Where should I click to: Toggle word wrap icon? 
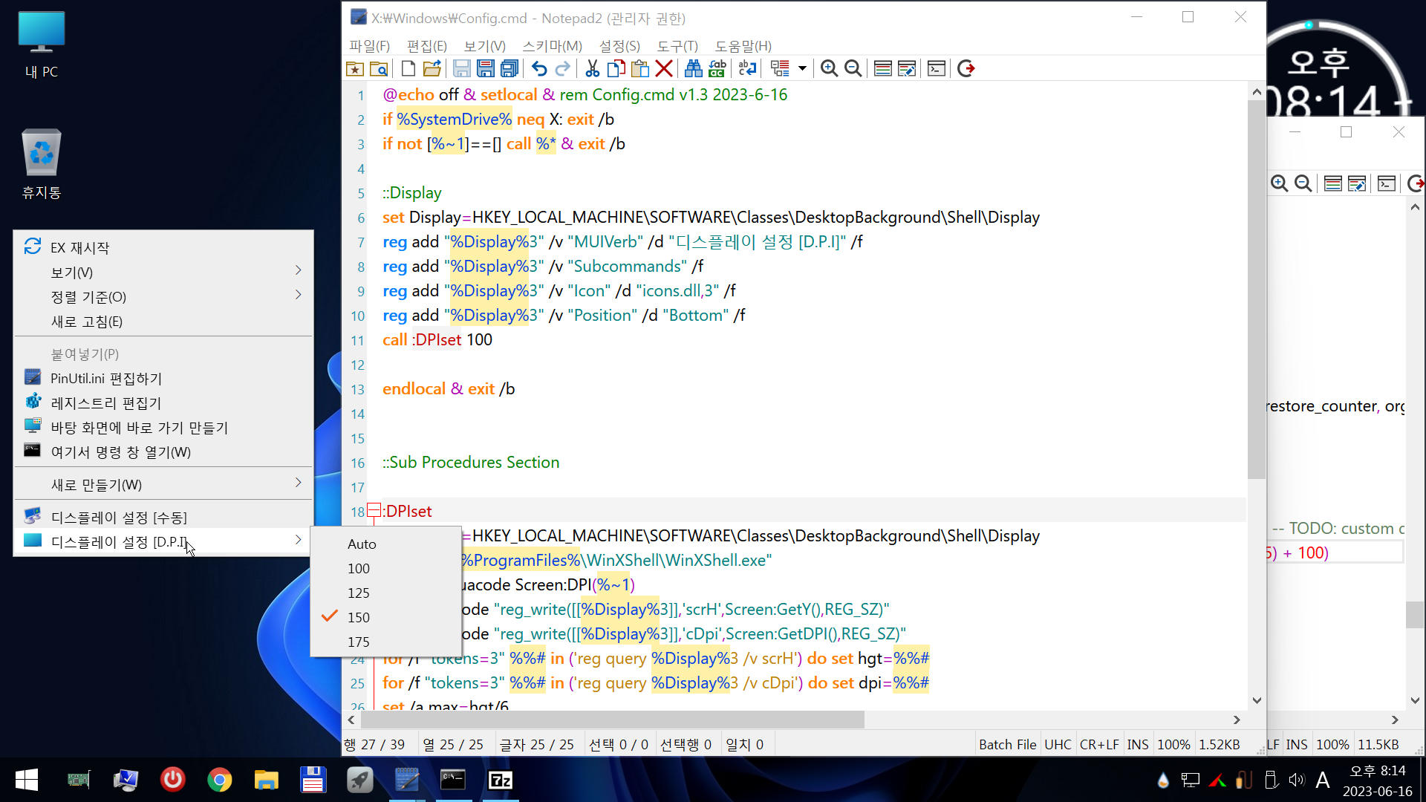pos(746,69)
